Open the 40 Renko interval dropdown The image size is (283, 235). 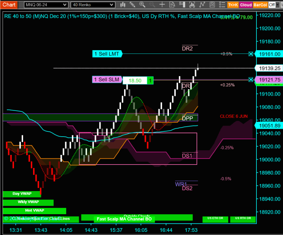[93, 5]
